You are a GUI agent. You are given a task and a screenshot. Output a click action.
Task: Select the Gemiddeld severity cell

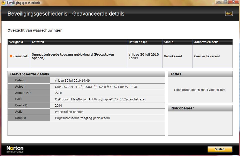pyautogui.click(x=19, y=56)
